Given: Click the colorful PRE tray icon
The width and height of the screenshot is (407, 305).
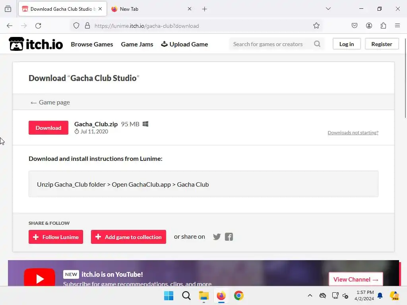Looking at the screenshot, I should (x=394, y=295).
